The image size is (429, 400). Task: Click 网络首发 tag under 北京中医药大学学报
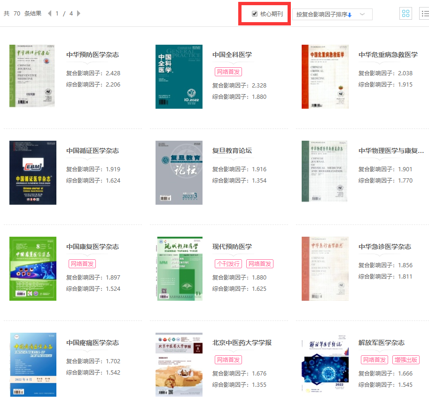(228, 360)
